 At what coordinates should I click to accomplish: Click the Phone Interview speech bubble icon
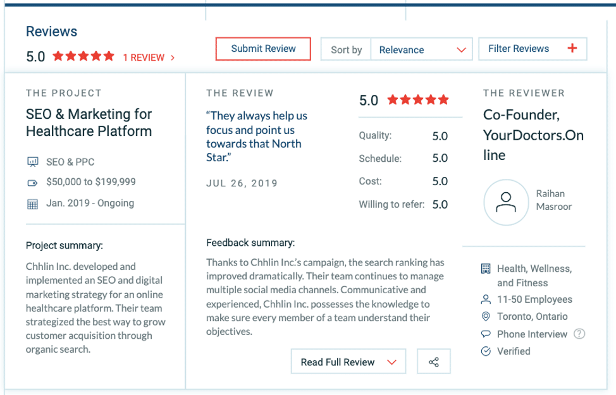[486, 334]
